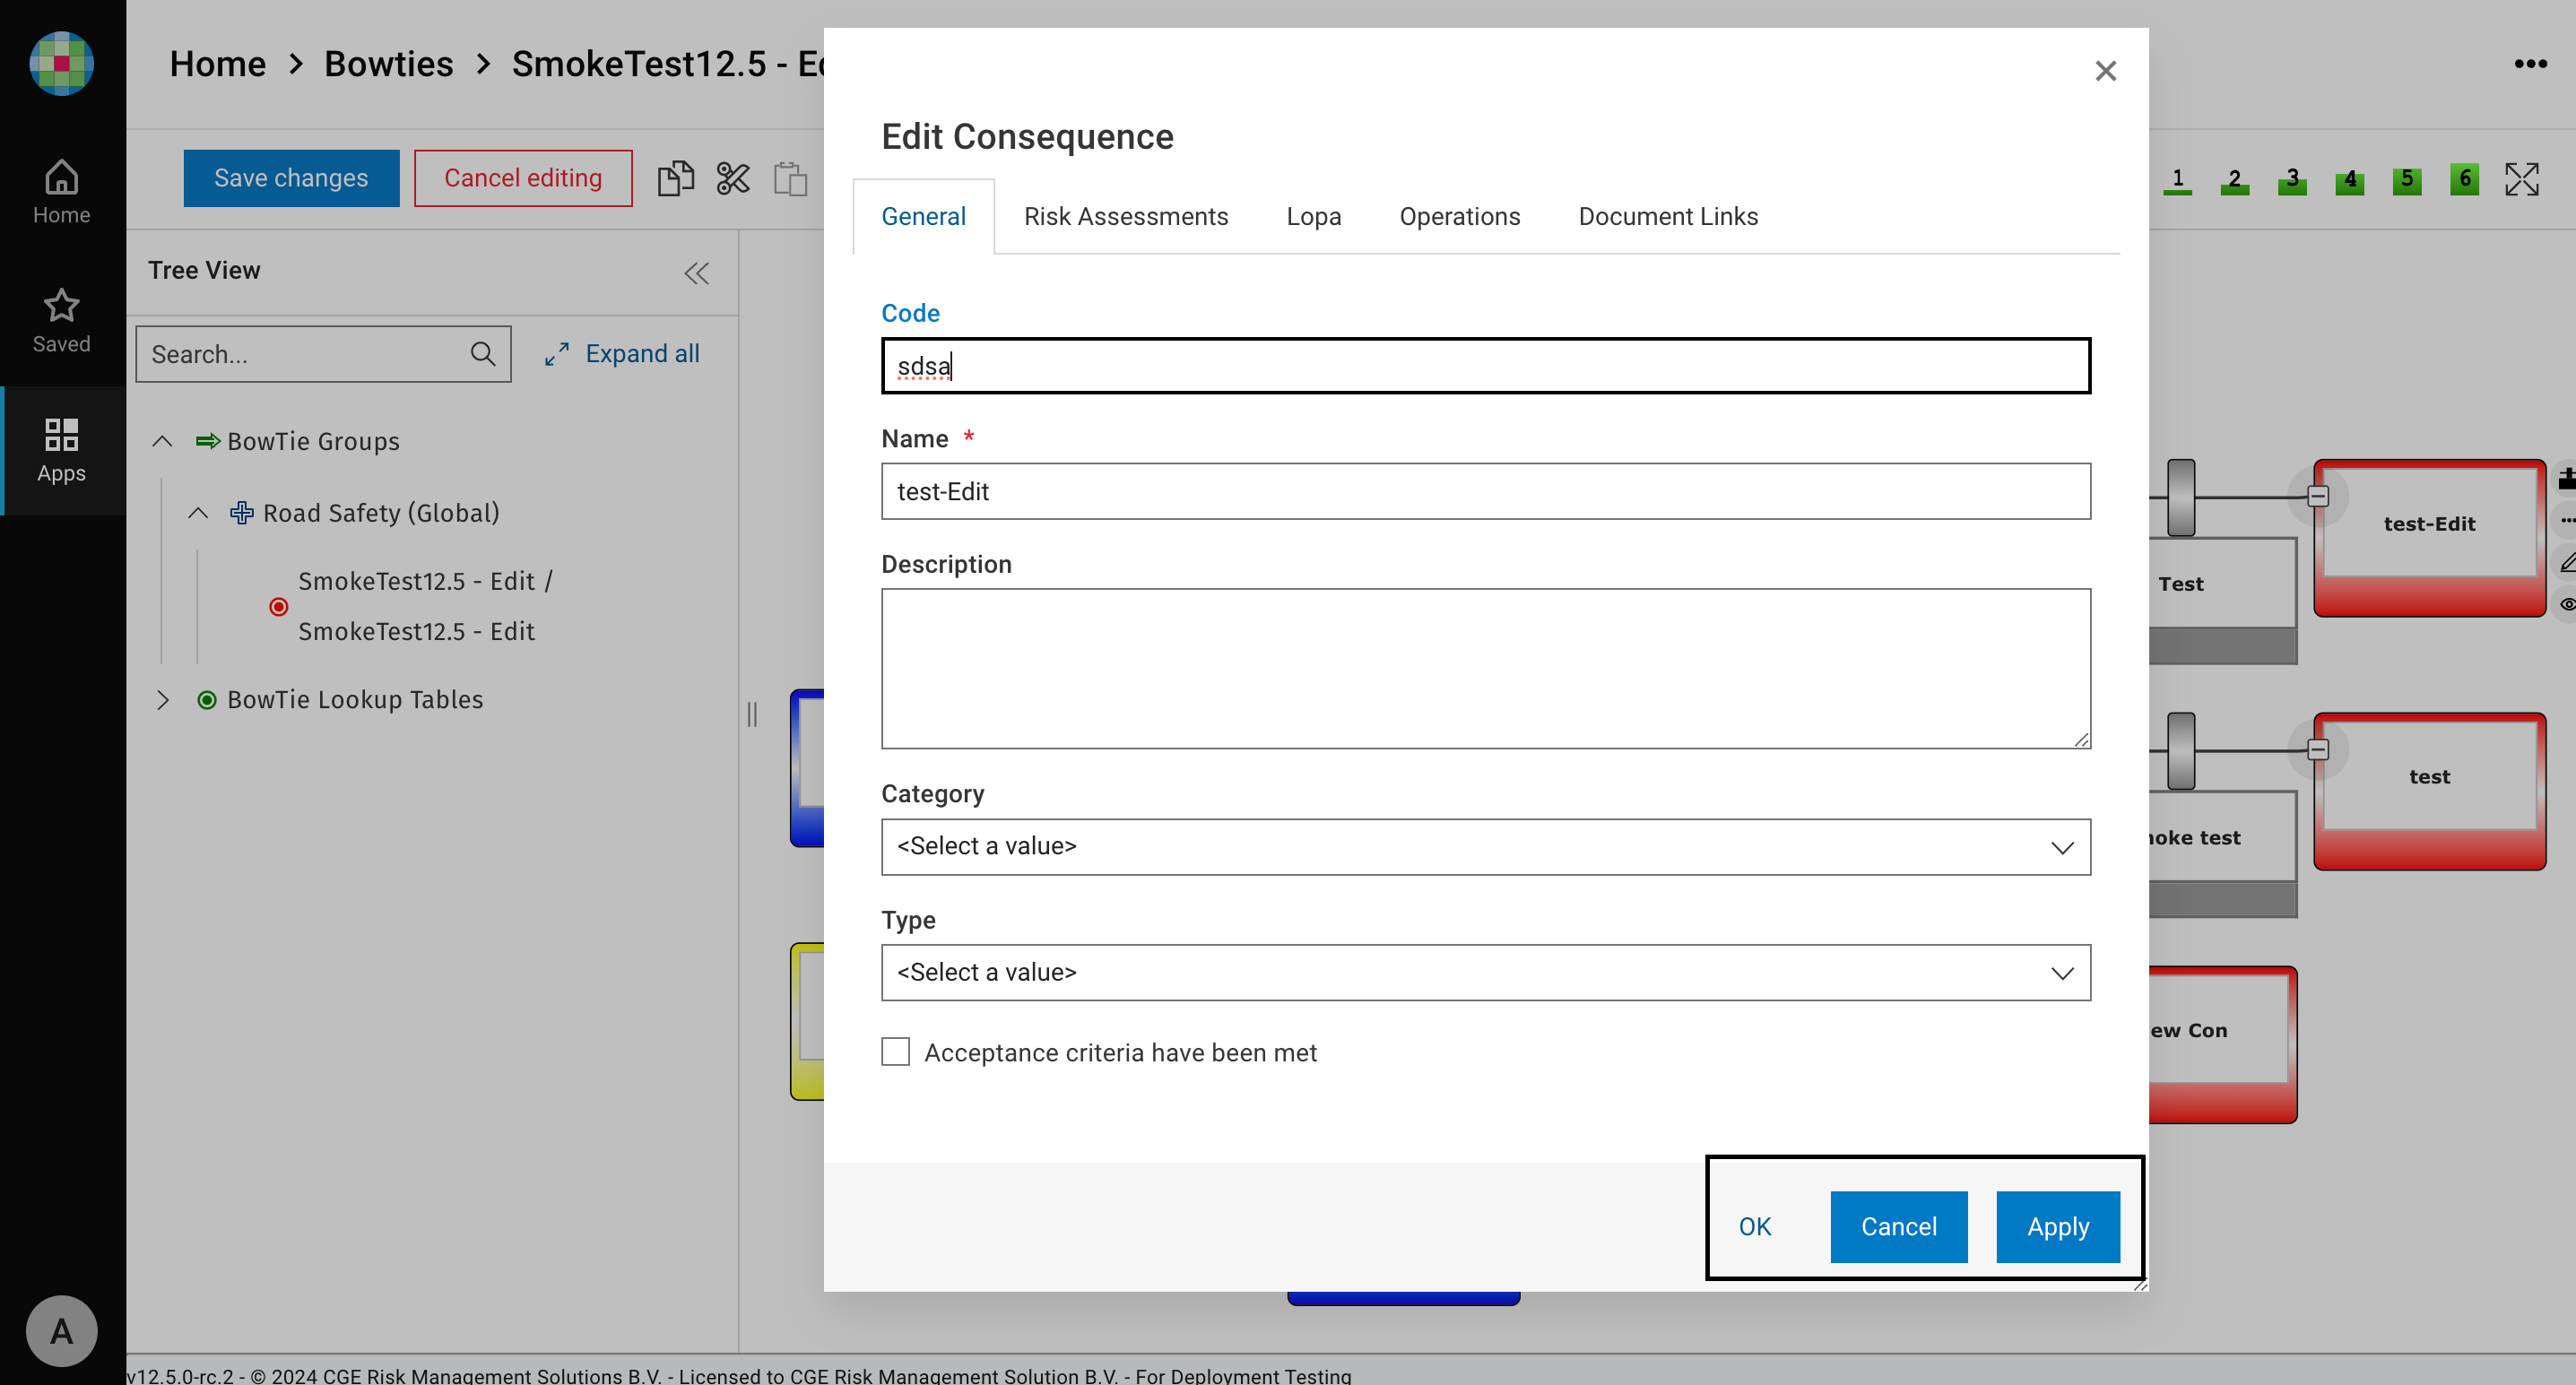Expand BowTie Lookup Tables tree node
Viewport: 2576px width, 1385px height.
click(163, 700)
